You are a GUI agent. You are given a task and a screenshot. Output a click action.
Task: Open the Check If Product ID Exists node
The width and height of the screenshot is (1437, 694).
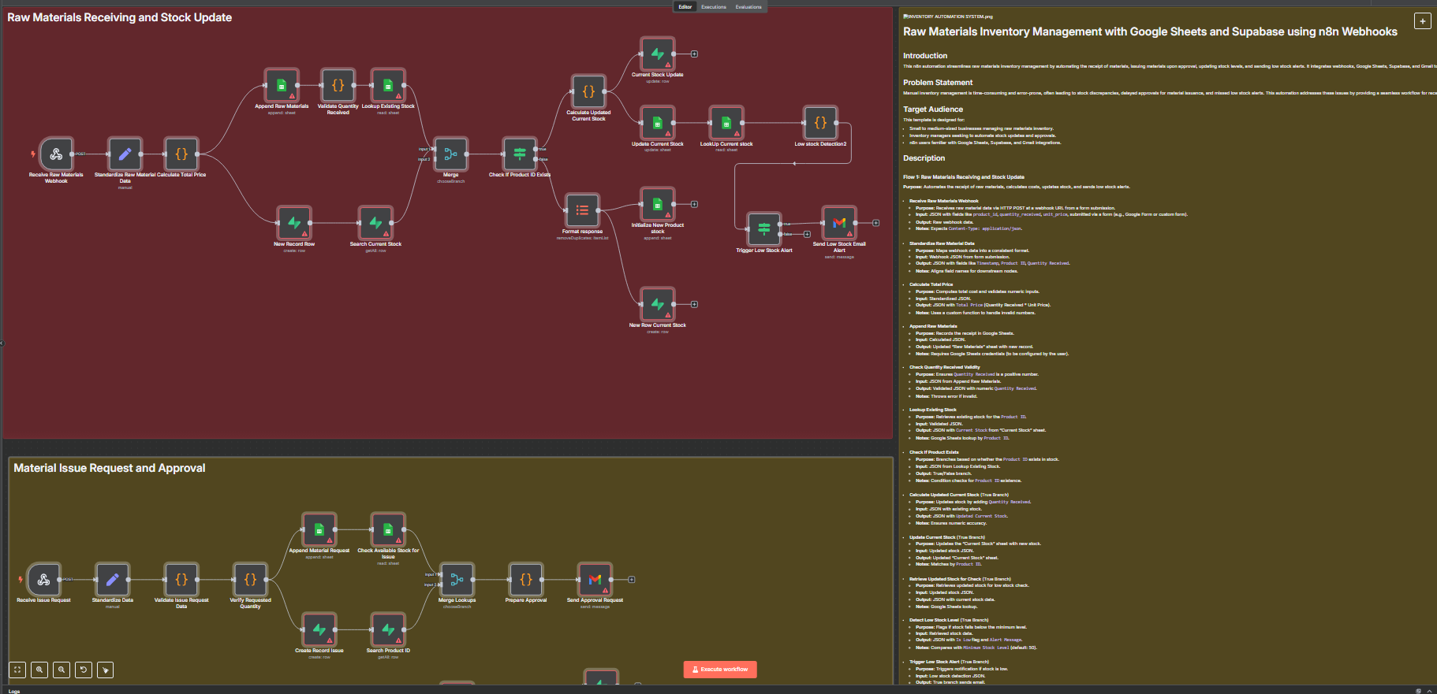(x=520, y=154)
